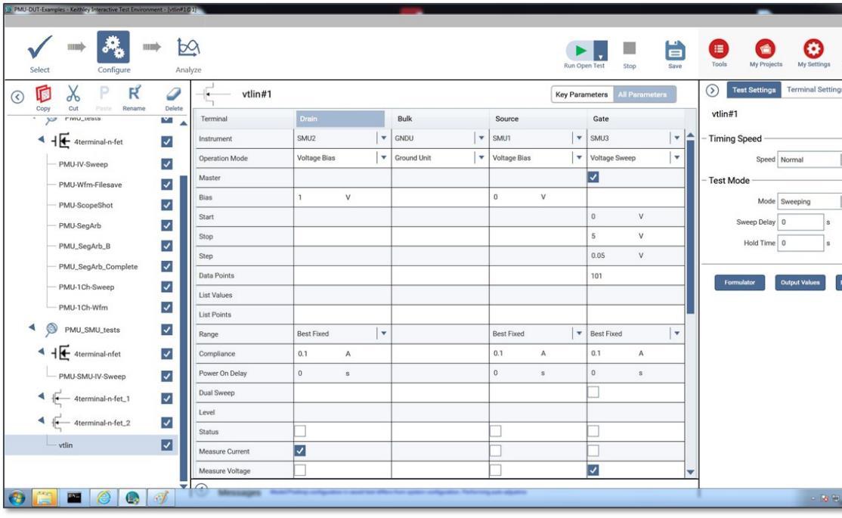Open the Test Mode dropdown showing Sweeping

(x=809, y=201)
